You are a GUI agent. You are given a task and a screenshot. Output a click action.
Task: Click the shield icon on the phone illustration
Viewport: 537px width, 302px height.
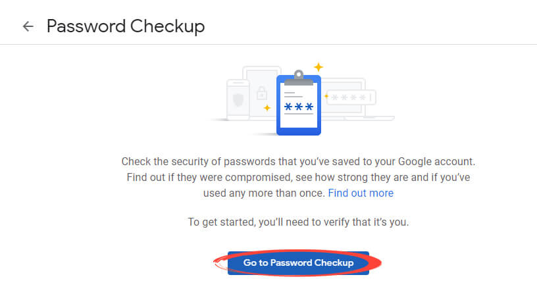click(x=238, y=100)
